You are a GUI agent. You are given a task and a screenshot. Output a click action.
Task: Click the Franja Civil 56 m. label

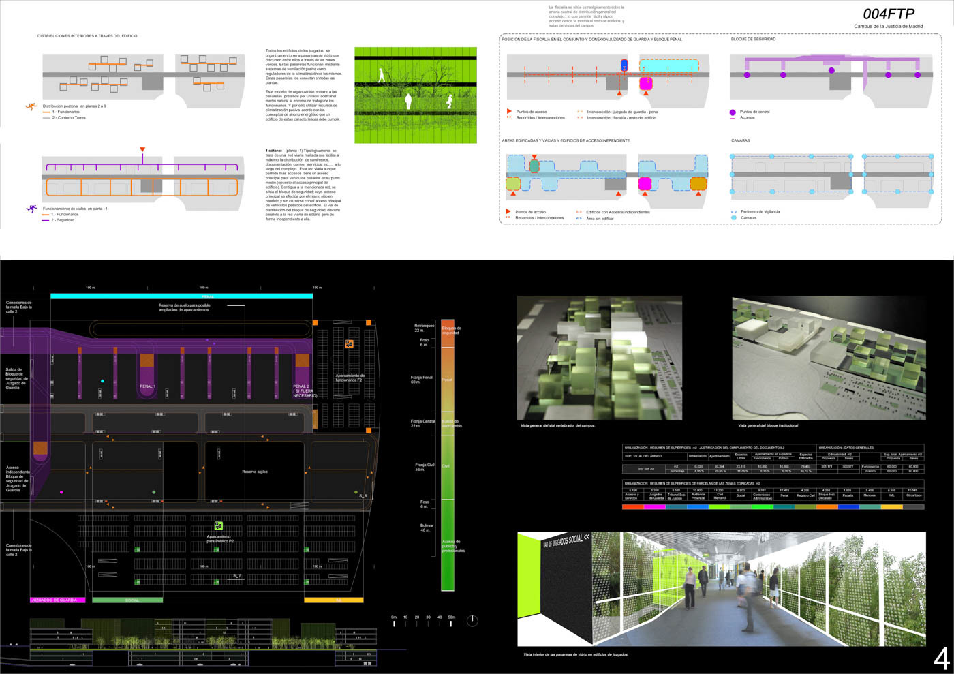coord(425,467)
